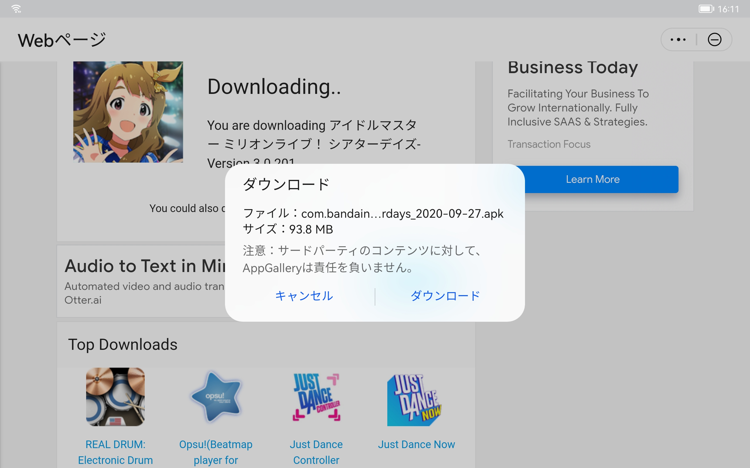Tap the battery status icon
This screenshot has width=750, height=468.
coord(706,9)
